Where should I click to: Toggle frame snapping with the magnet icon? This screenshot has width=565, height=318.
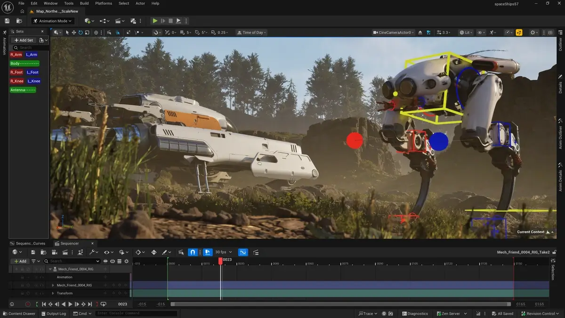[x=193, y=252]
